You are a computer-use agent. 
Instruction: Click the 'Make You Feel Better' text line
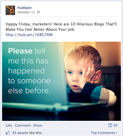tap(40, 29)
